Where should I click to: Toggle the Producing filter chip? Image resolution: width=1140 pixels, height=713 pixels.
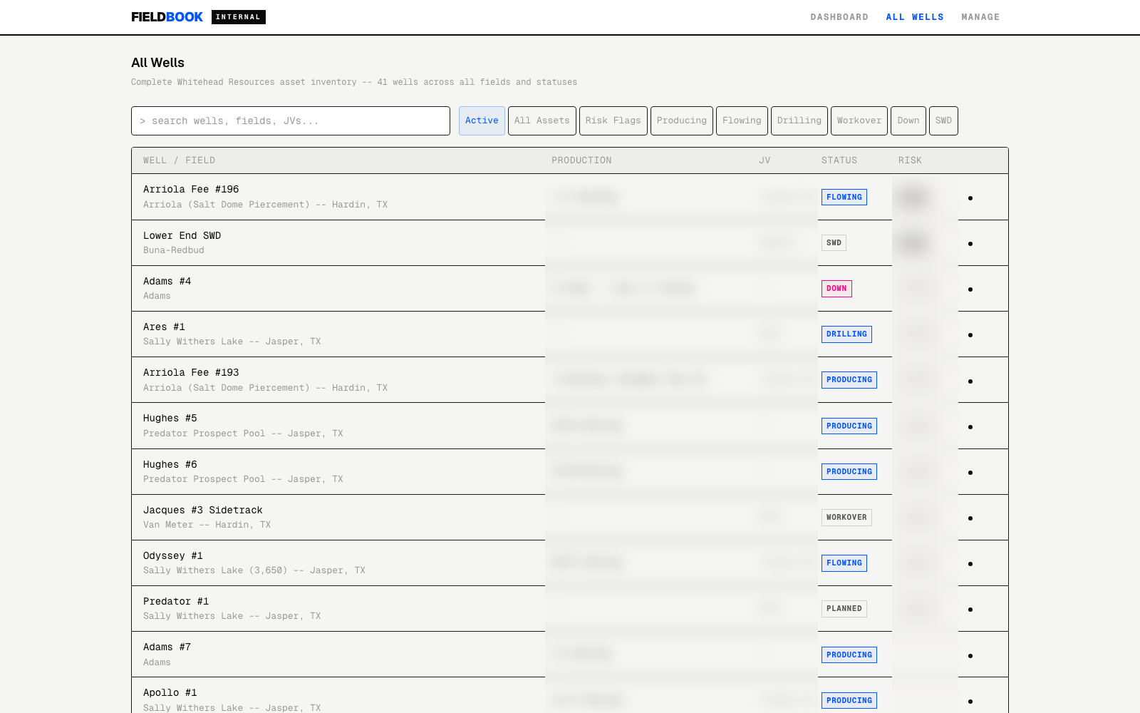pos(682,120)
